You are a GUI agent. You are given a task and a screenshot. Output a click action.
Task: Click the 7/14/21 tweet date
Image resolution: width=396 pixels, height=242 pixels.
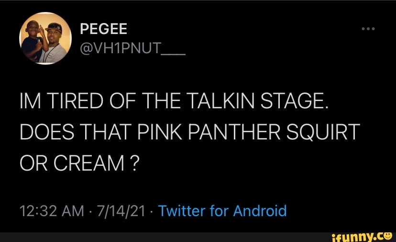click(121, 211)
